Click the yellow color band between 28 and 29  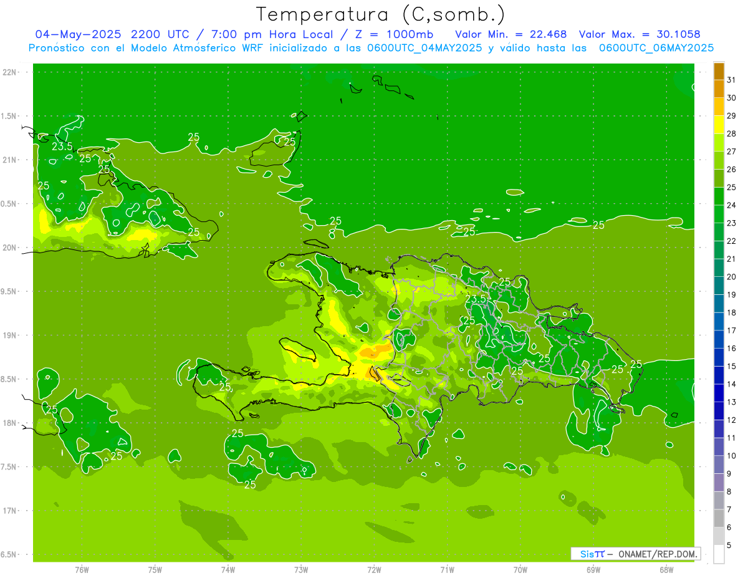coord(719,125)
